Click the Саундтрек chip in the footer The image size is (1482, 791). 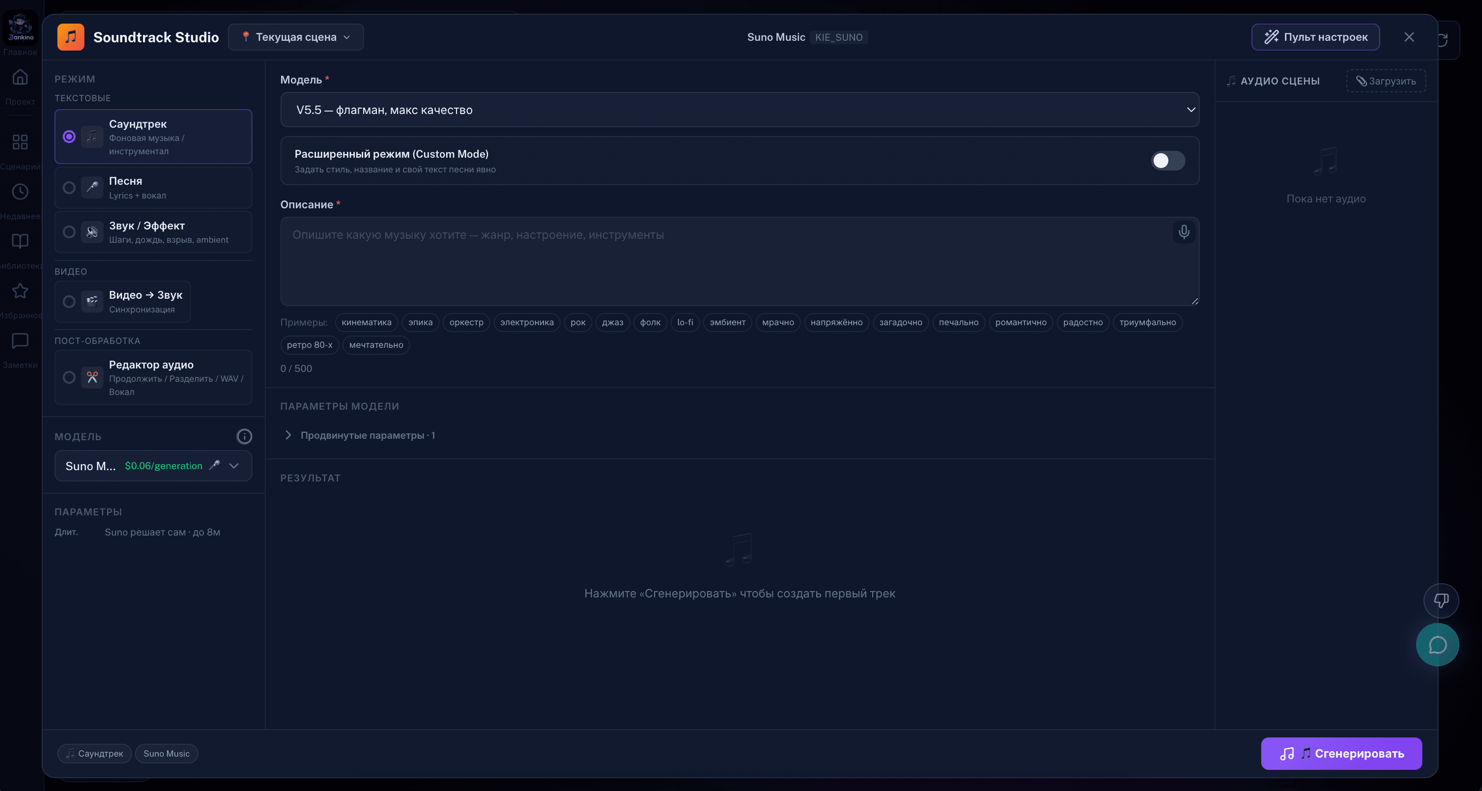tap(94, 754)
